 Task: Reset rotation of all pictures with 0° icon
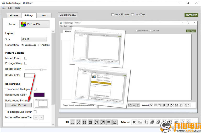point(115,122)
